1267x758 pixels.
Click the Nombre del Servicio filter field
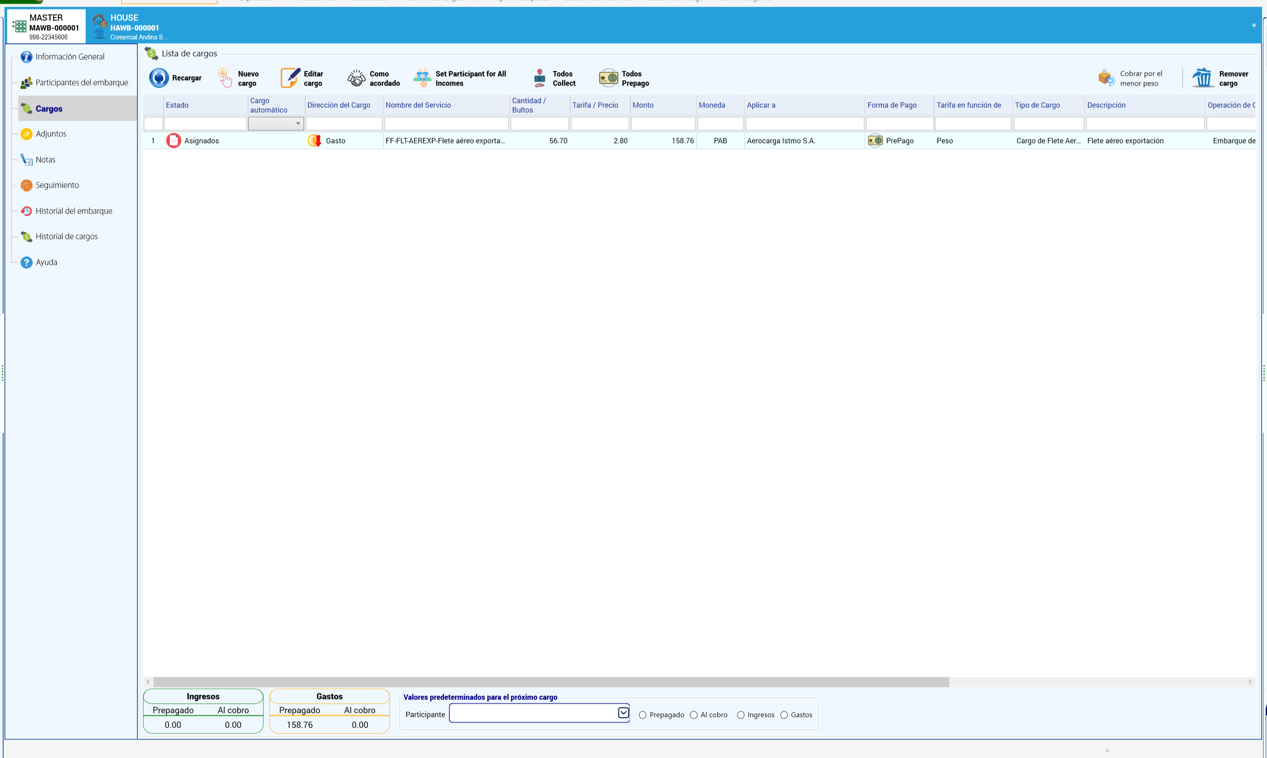[x=446, y=124]
